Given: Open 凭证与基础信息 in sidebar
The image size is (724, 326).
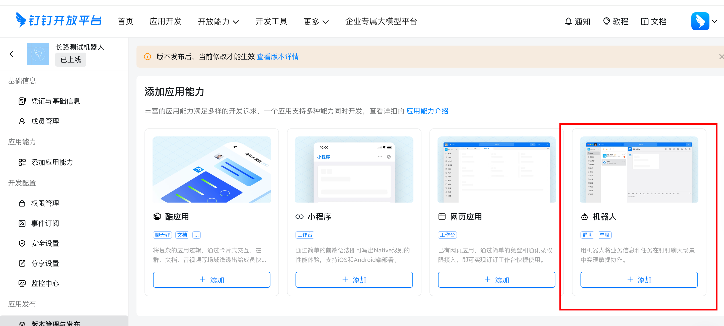Looking at the screenshot, I should 55,101.
